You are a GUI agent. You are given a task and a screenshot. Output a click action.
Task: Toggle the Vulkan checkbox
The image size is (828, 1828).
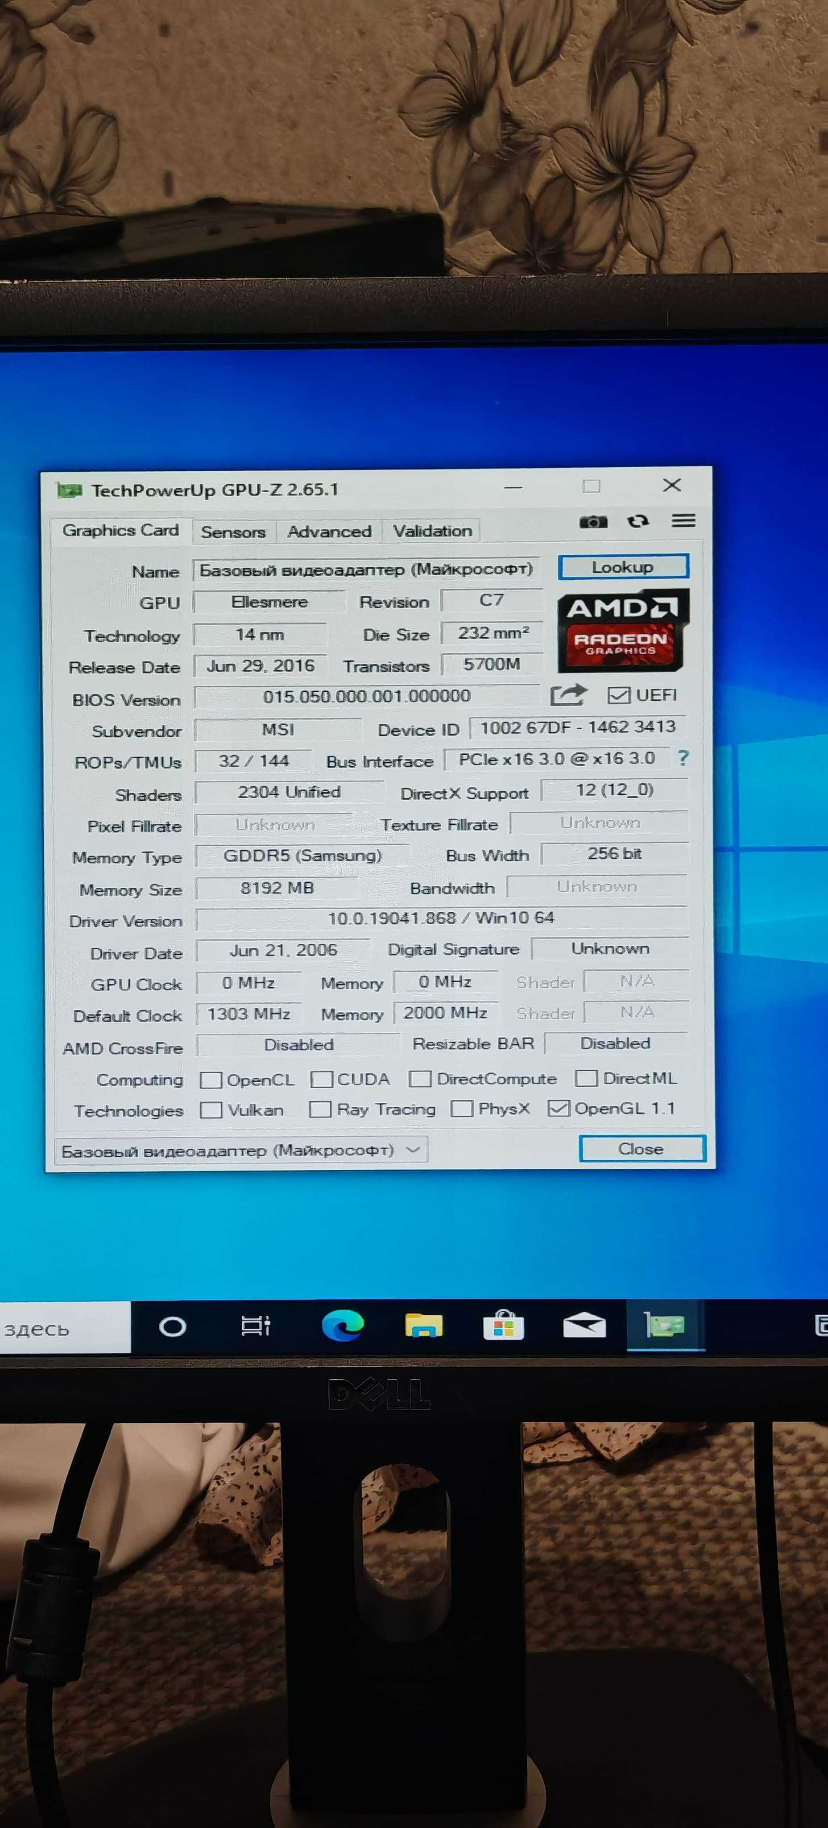(211, 1110)
